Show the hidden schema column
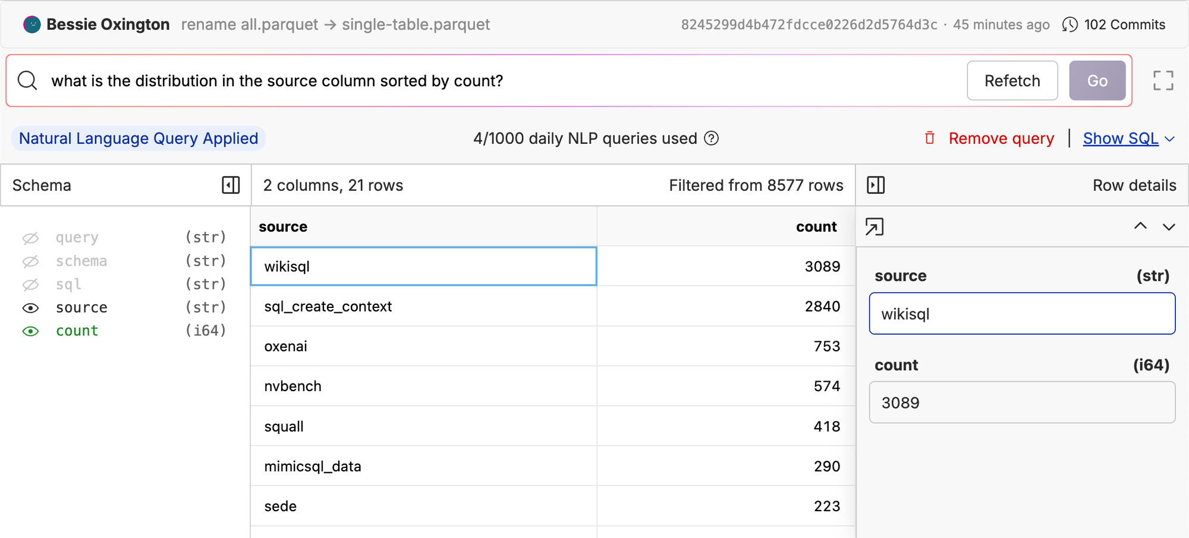The height and width of the screenshot is (538, 1189). click(x=31, y=261)
